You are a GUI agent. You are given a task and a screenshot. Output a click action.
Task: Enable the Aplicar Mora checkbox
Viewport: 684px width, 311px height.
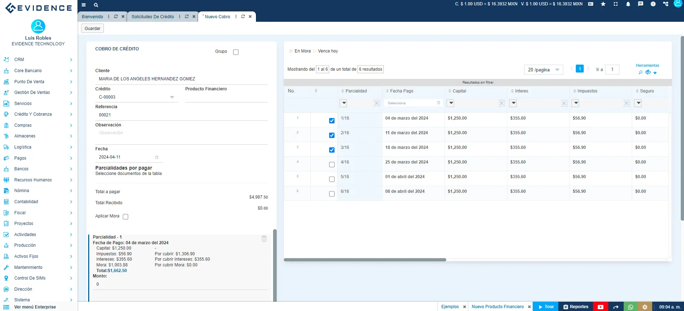click(125, 217)
